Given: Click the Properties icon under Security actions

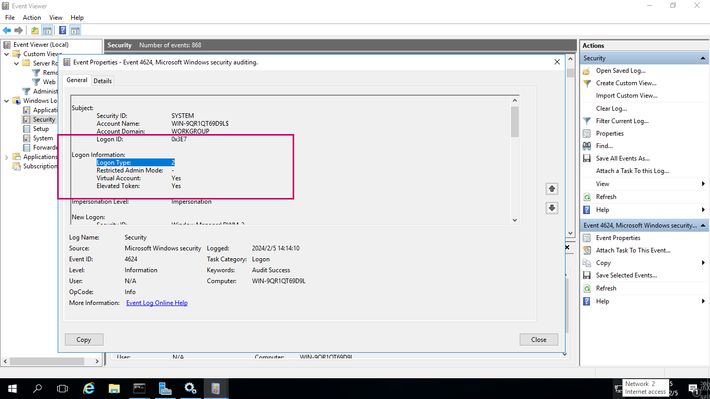Looking at the screenshot, I should [x=587, y=134].
